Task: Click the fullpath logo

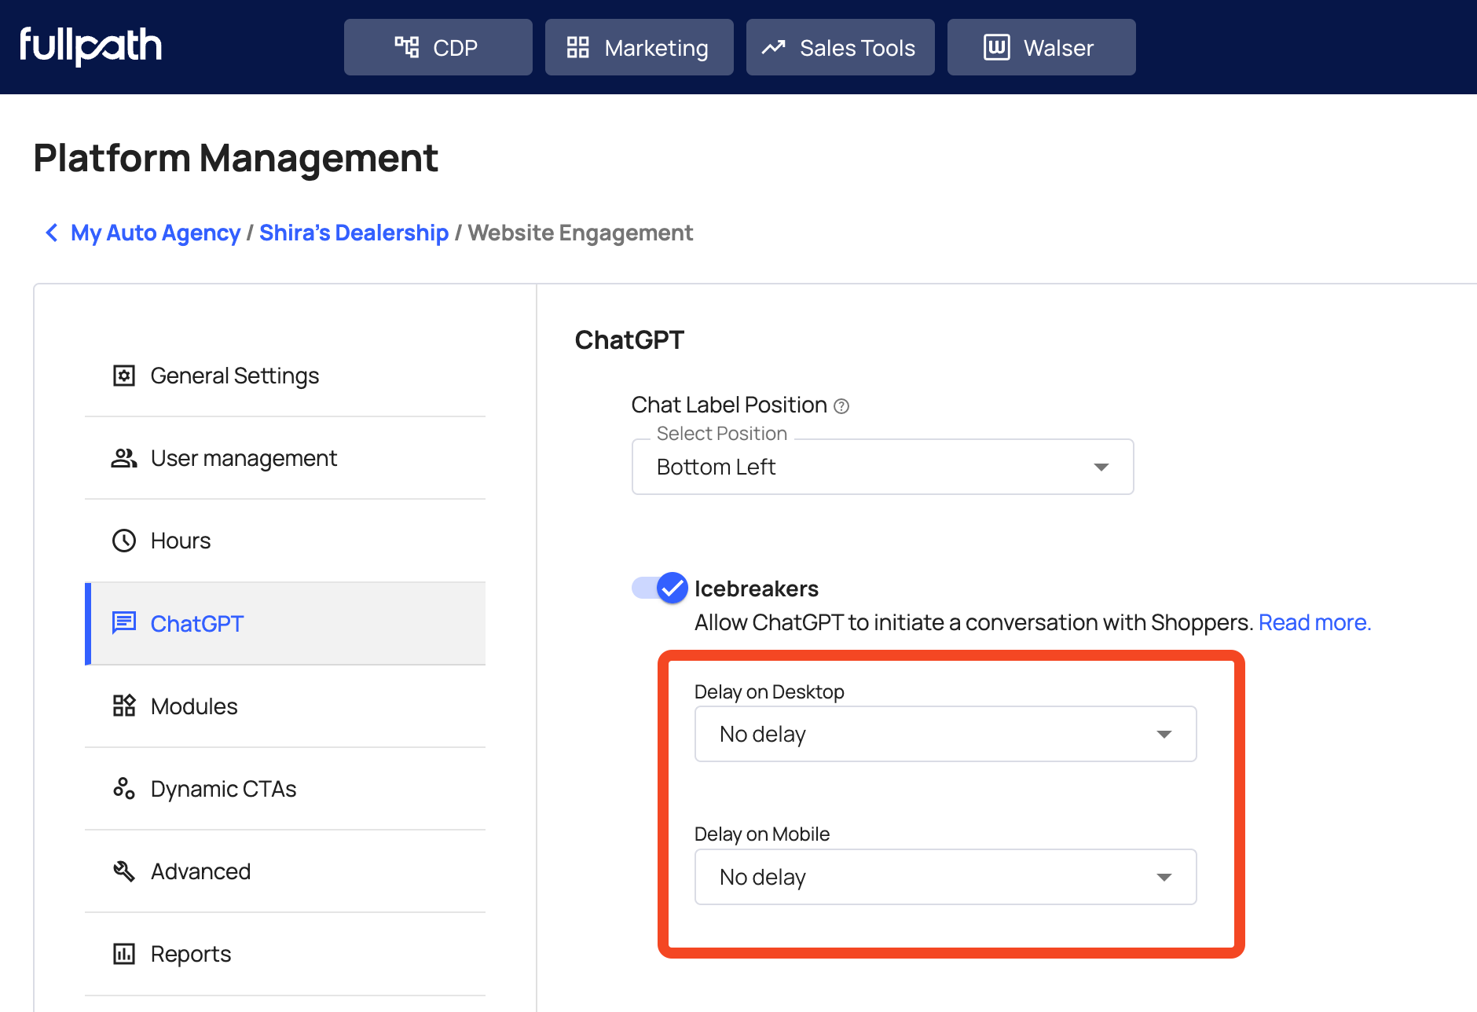Action: [x=90, y=46]
